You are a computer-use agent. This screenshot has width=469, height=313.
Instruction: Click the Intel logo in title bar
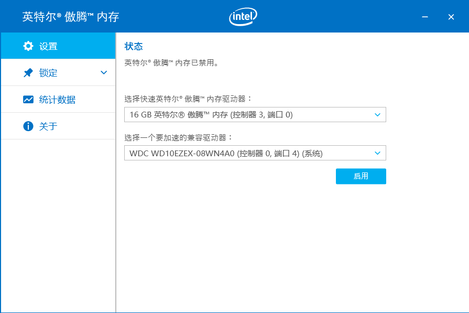tap(243, 17)
